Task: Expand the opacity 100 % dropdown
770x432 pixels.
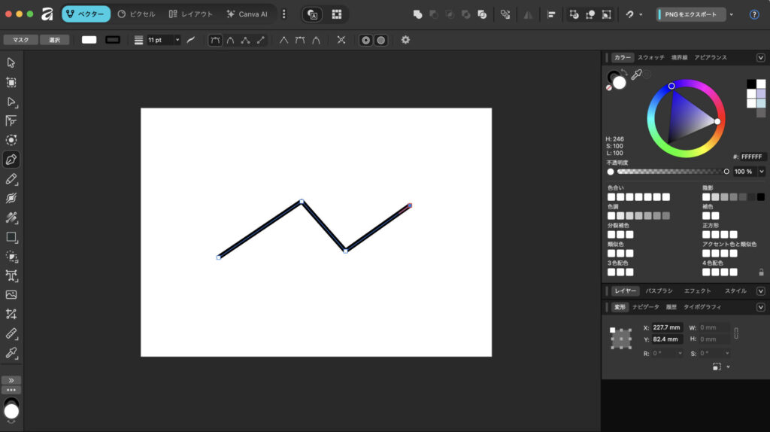Action: tap(762, 172)
